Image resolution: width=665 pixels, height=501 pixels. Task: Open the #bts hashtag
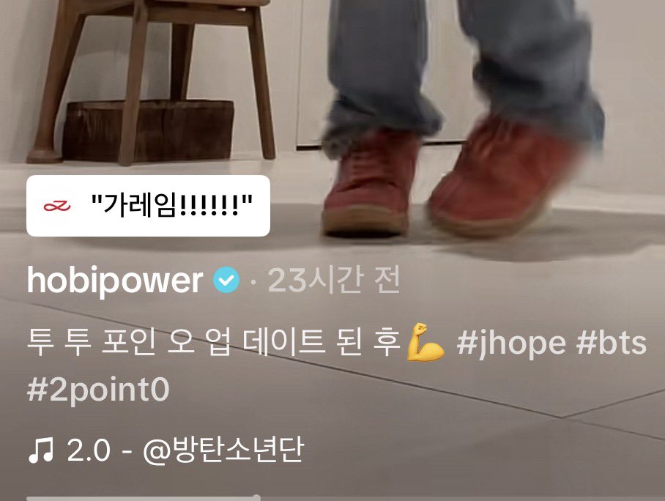(611, 342)
